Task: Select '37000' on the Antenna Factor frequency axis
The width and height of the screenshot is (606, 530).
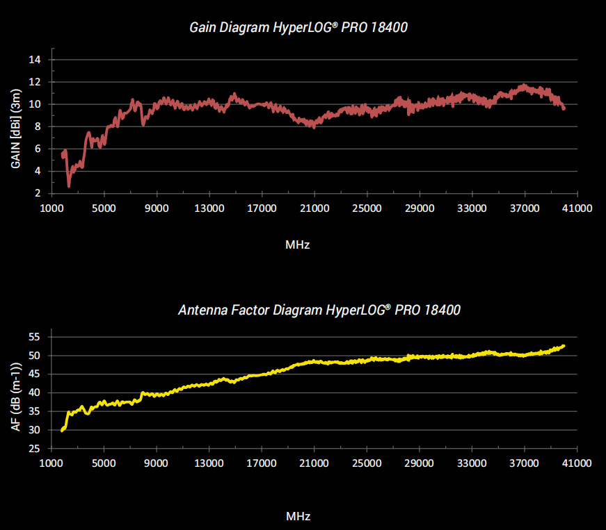Action: tap(524, 463)
